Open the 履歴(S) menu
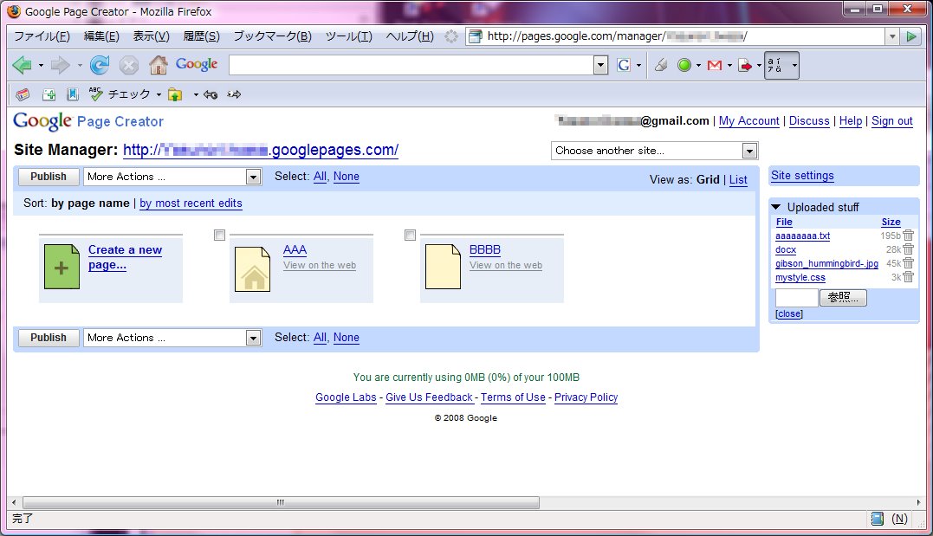The height and width of the screenshot is (536, 933). point(201,36)
